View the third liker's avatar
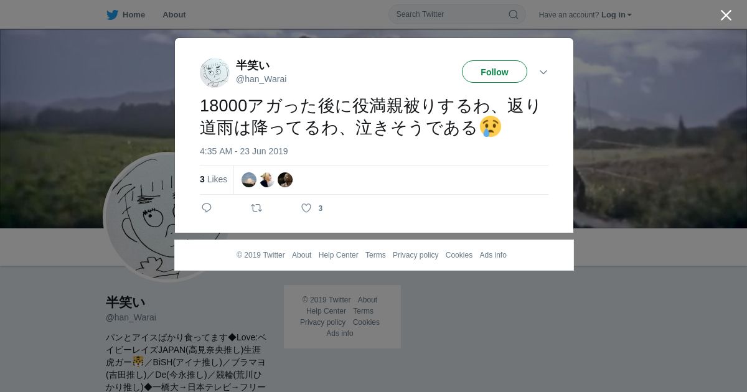This screenshot has width=747, height=392. [x=285, y=180]
